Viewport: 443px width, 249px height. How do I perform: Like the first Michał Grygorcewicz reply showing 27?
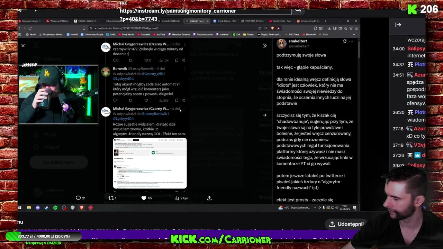click(148, 60)
